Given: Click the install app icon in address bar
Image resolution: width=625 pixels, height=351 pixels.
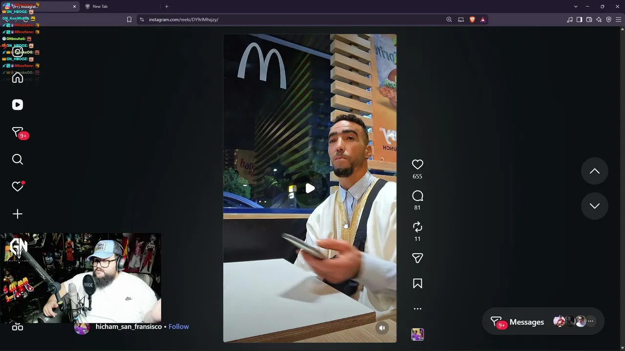Looking at the screenshot, I should pyautogui.click(x=461, y=19).
